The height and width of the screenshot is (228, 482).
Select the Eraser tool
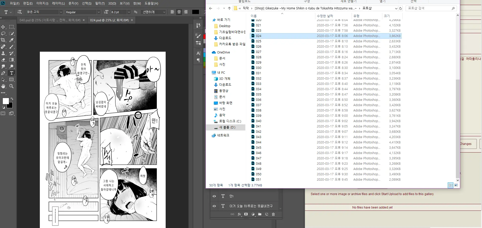(3, 60)
